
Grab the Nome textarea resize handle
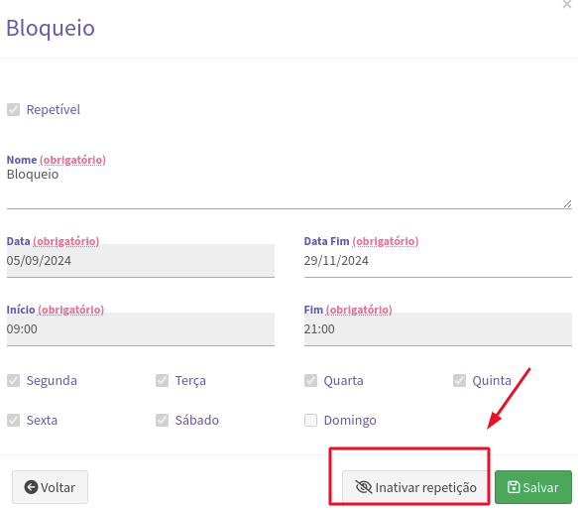click(568, 204)
